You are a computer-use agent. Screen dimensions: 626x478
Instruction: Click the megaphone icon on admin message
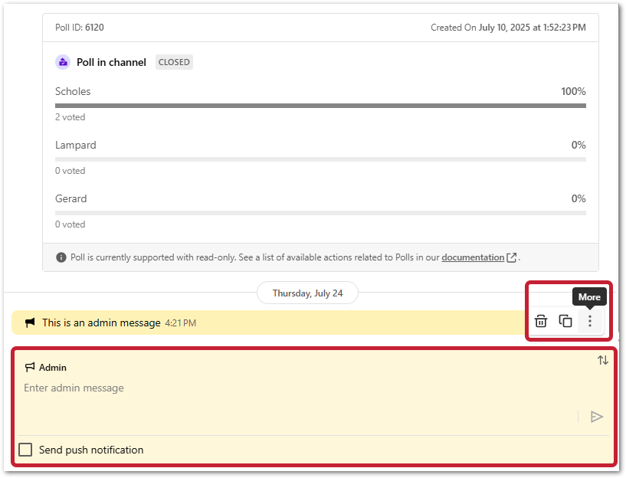coord(30,323)
